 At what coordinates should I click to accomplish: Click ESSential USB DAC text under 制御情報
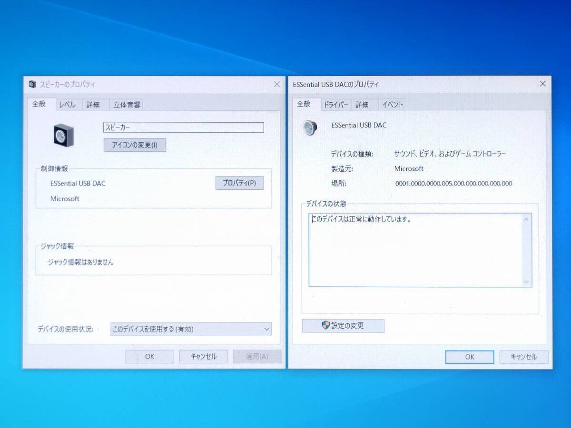(78, 183)
